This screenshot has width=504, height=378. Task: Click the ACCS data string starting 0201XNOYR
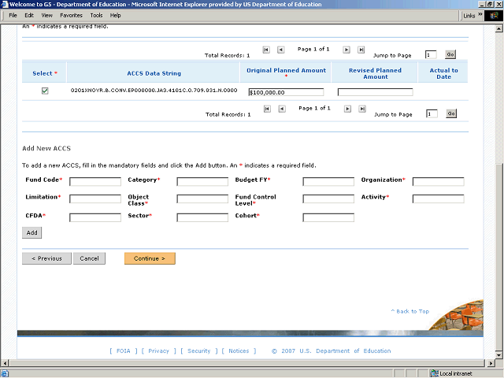154,91
